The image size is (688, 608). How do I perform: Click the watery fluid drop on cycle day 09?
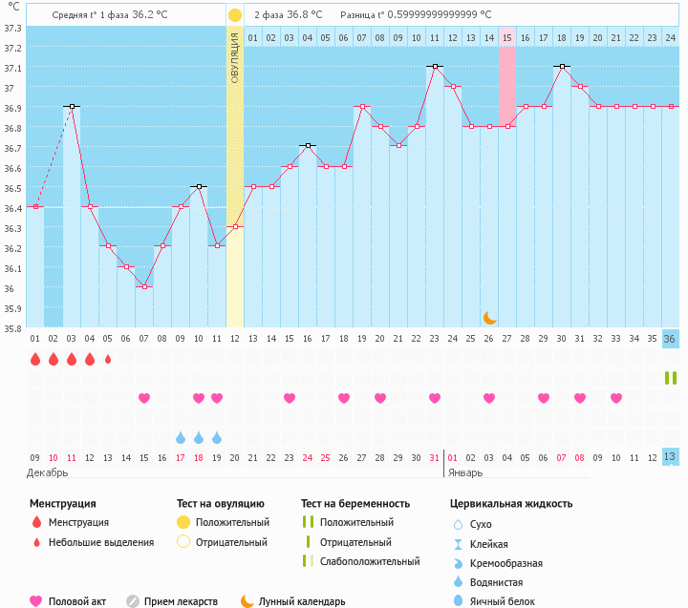(x=181, y=437)
